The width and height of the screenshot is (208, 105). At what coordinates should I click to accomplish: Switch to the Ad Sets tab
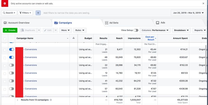[x=127, y=23]
